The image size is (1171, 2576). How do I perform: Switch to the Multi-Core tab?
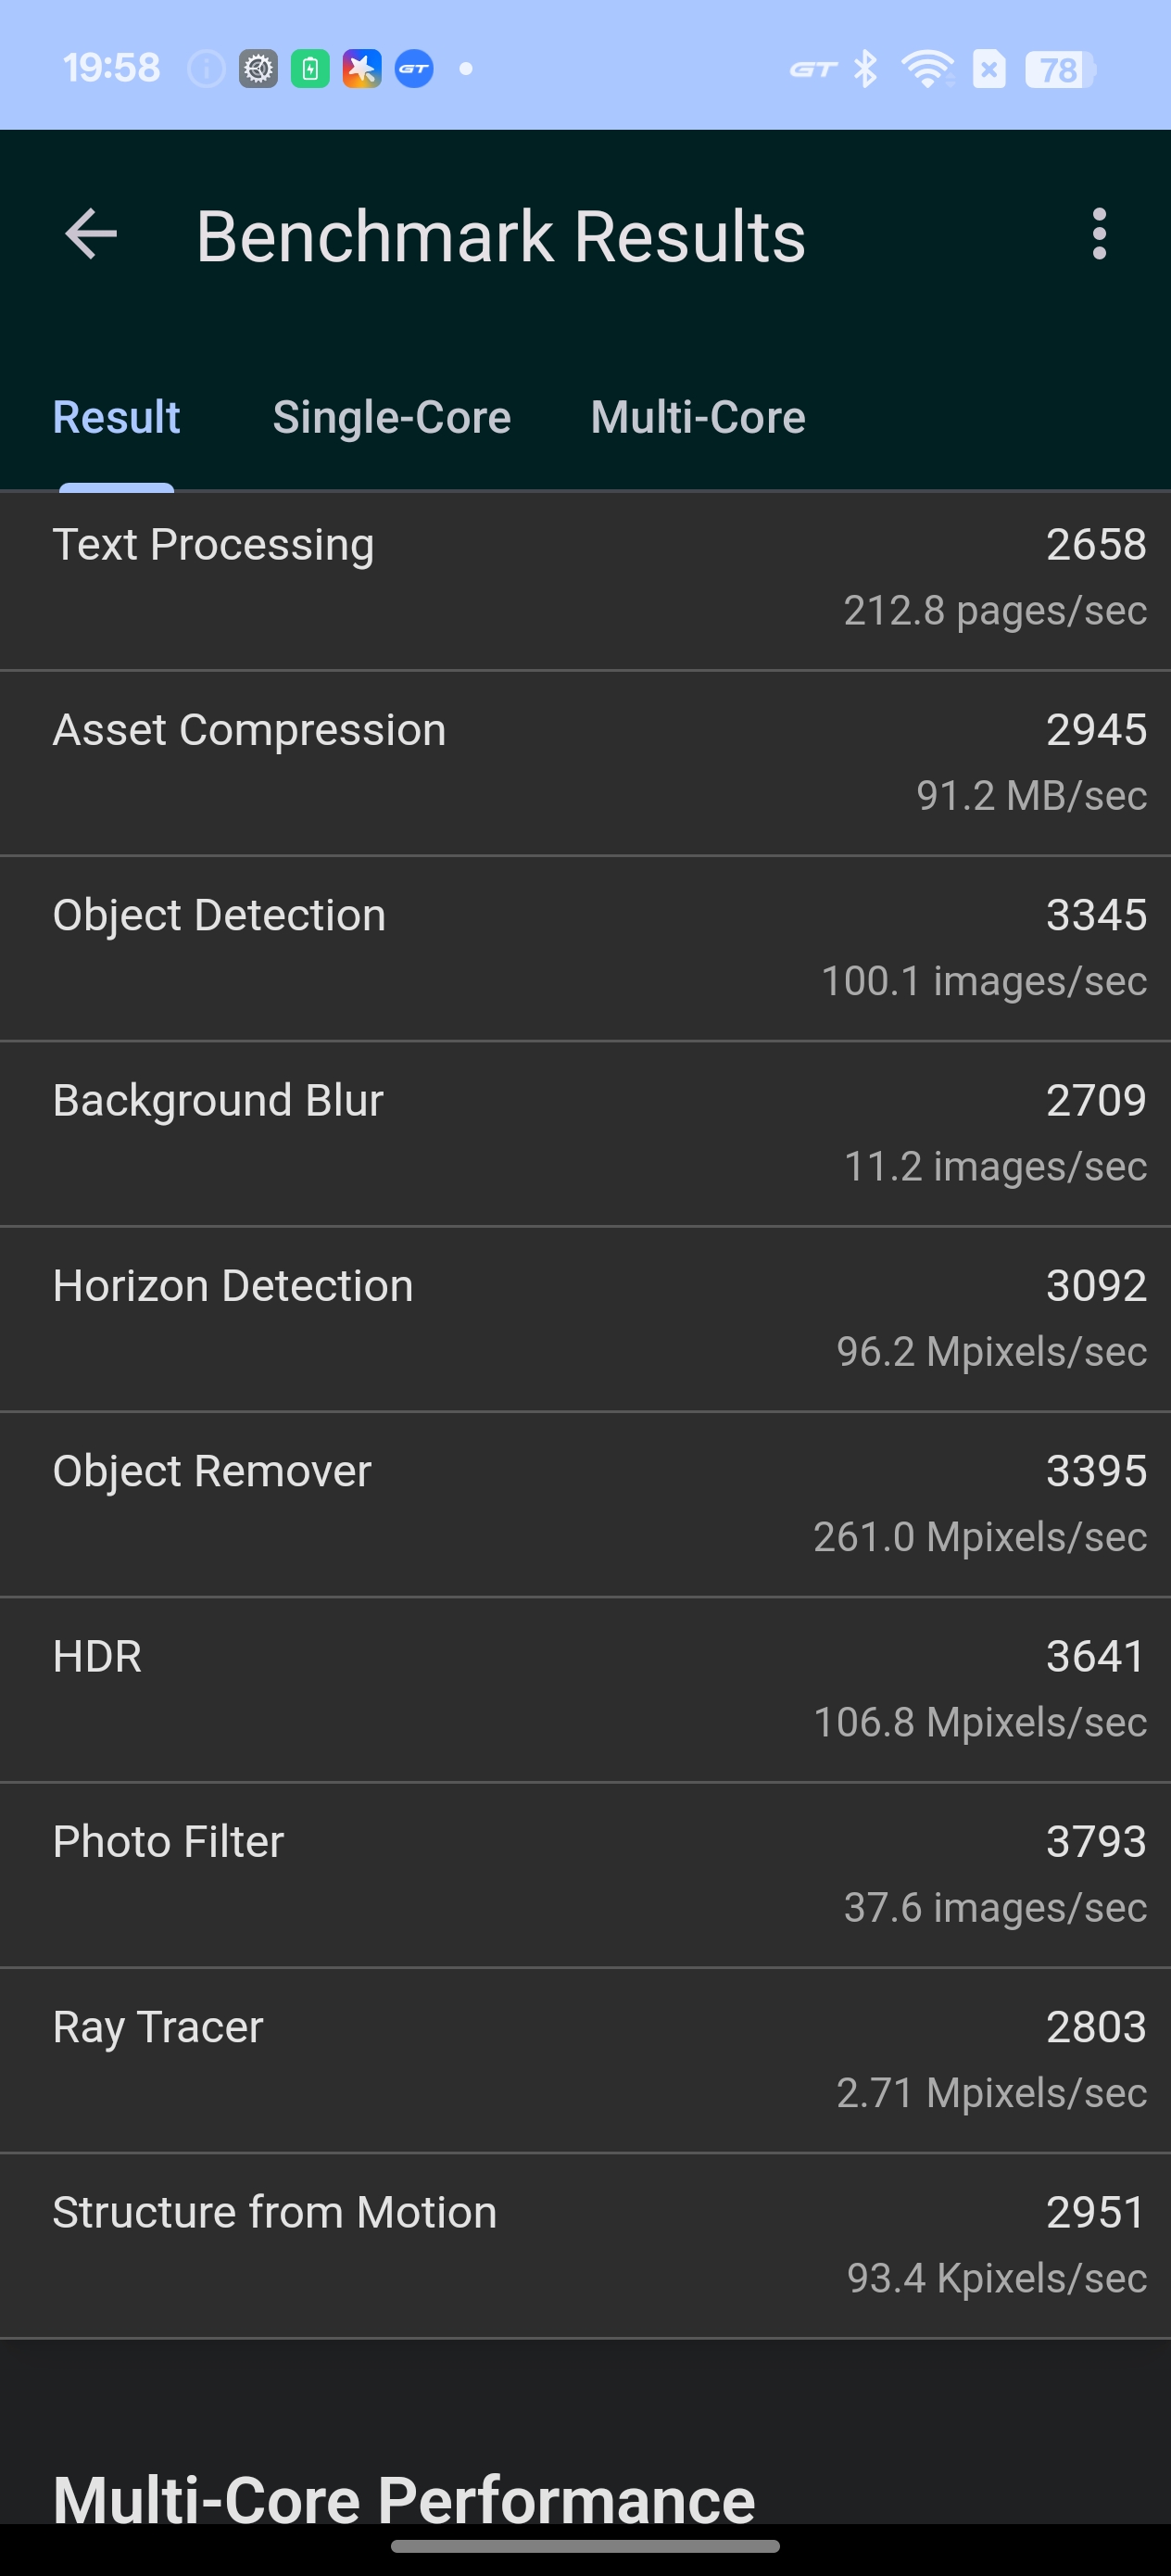click(x=698, y=417)
